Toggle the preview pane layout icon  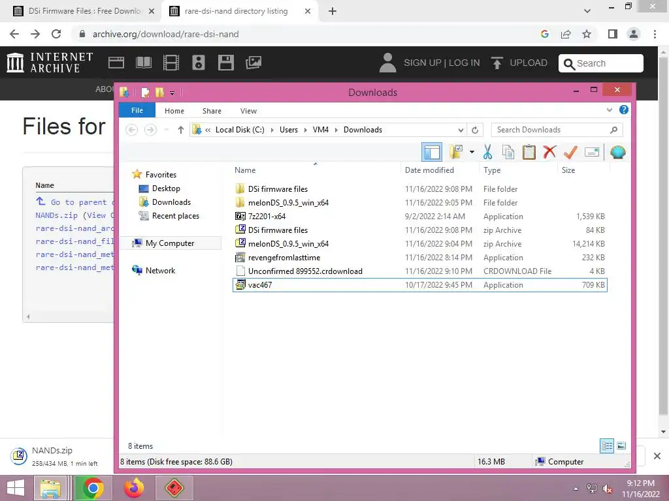tap(432, 152)
